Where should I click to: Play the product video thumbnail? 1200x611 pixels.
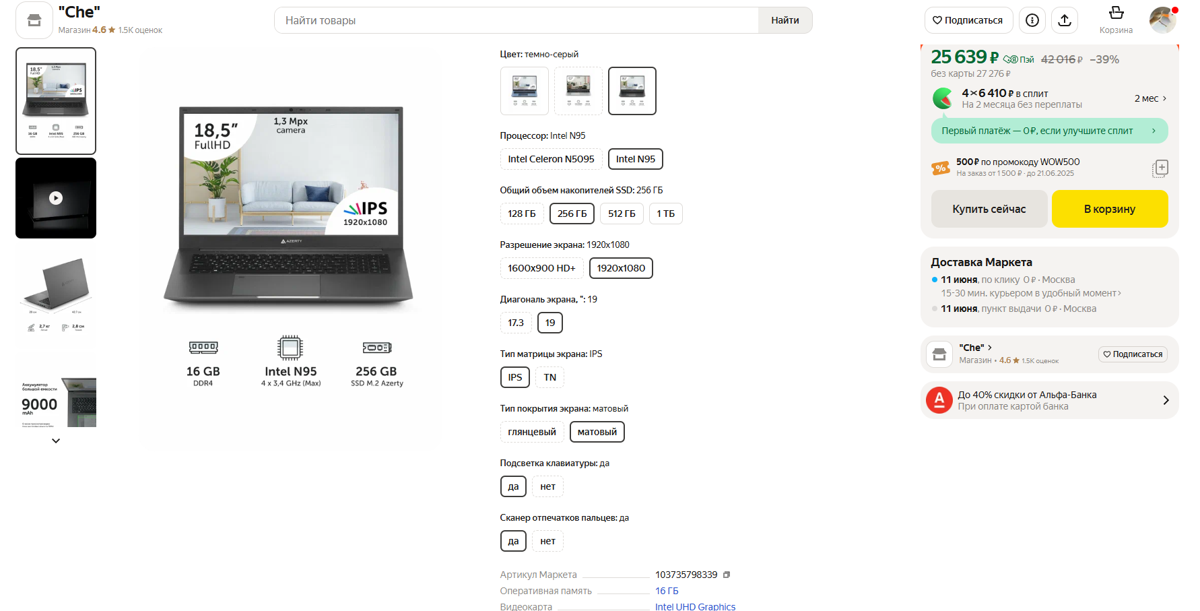pyautogui.click(x=56, y=198)
